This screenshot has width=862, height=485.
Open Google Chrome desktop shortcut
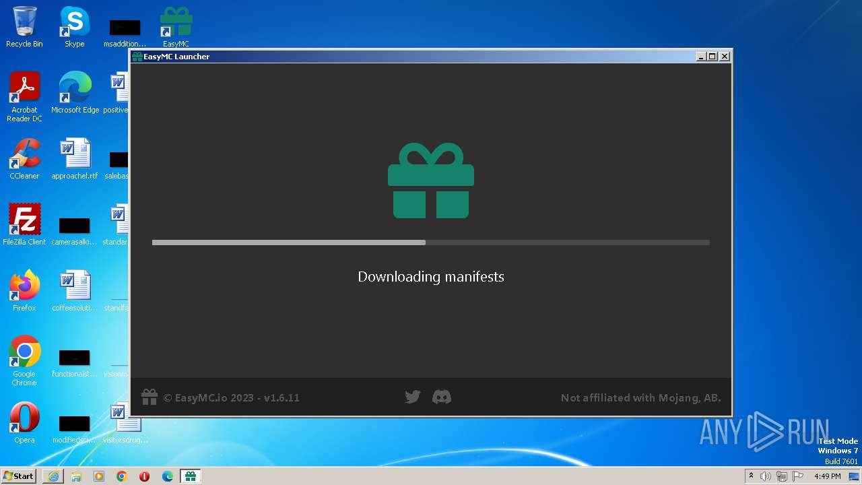(24, 361)
